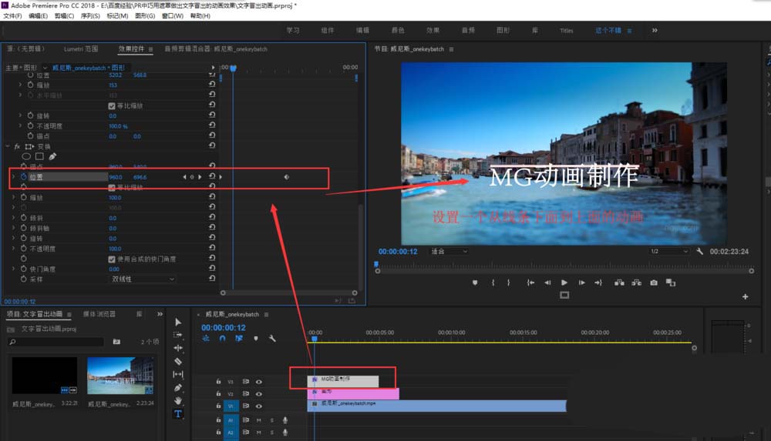This screenshot has width=771, height=441.
Task: Hide the V1 track with eye icon
Action: (x=258, y=406)
